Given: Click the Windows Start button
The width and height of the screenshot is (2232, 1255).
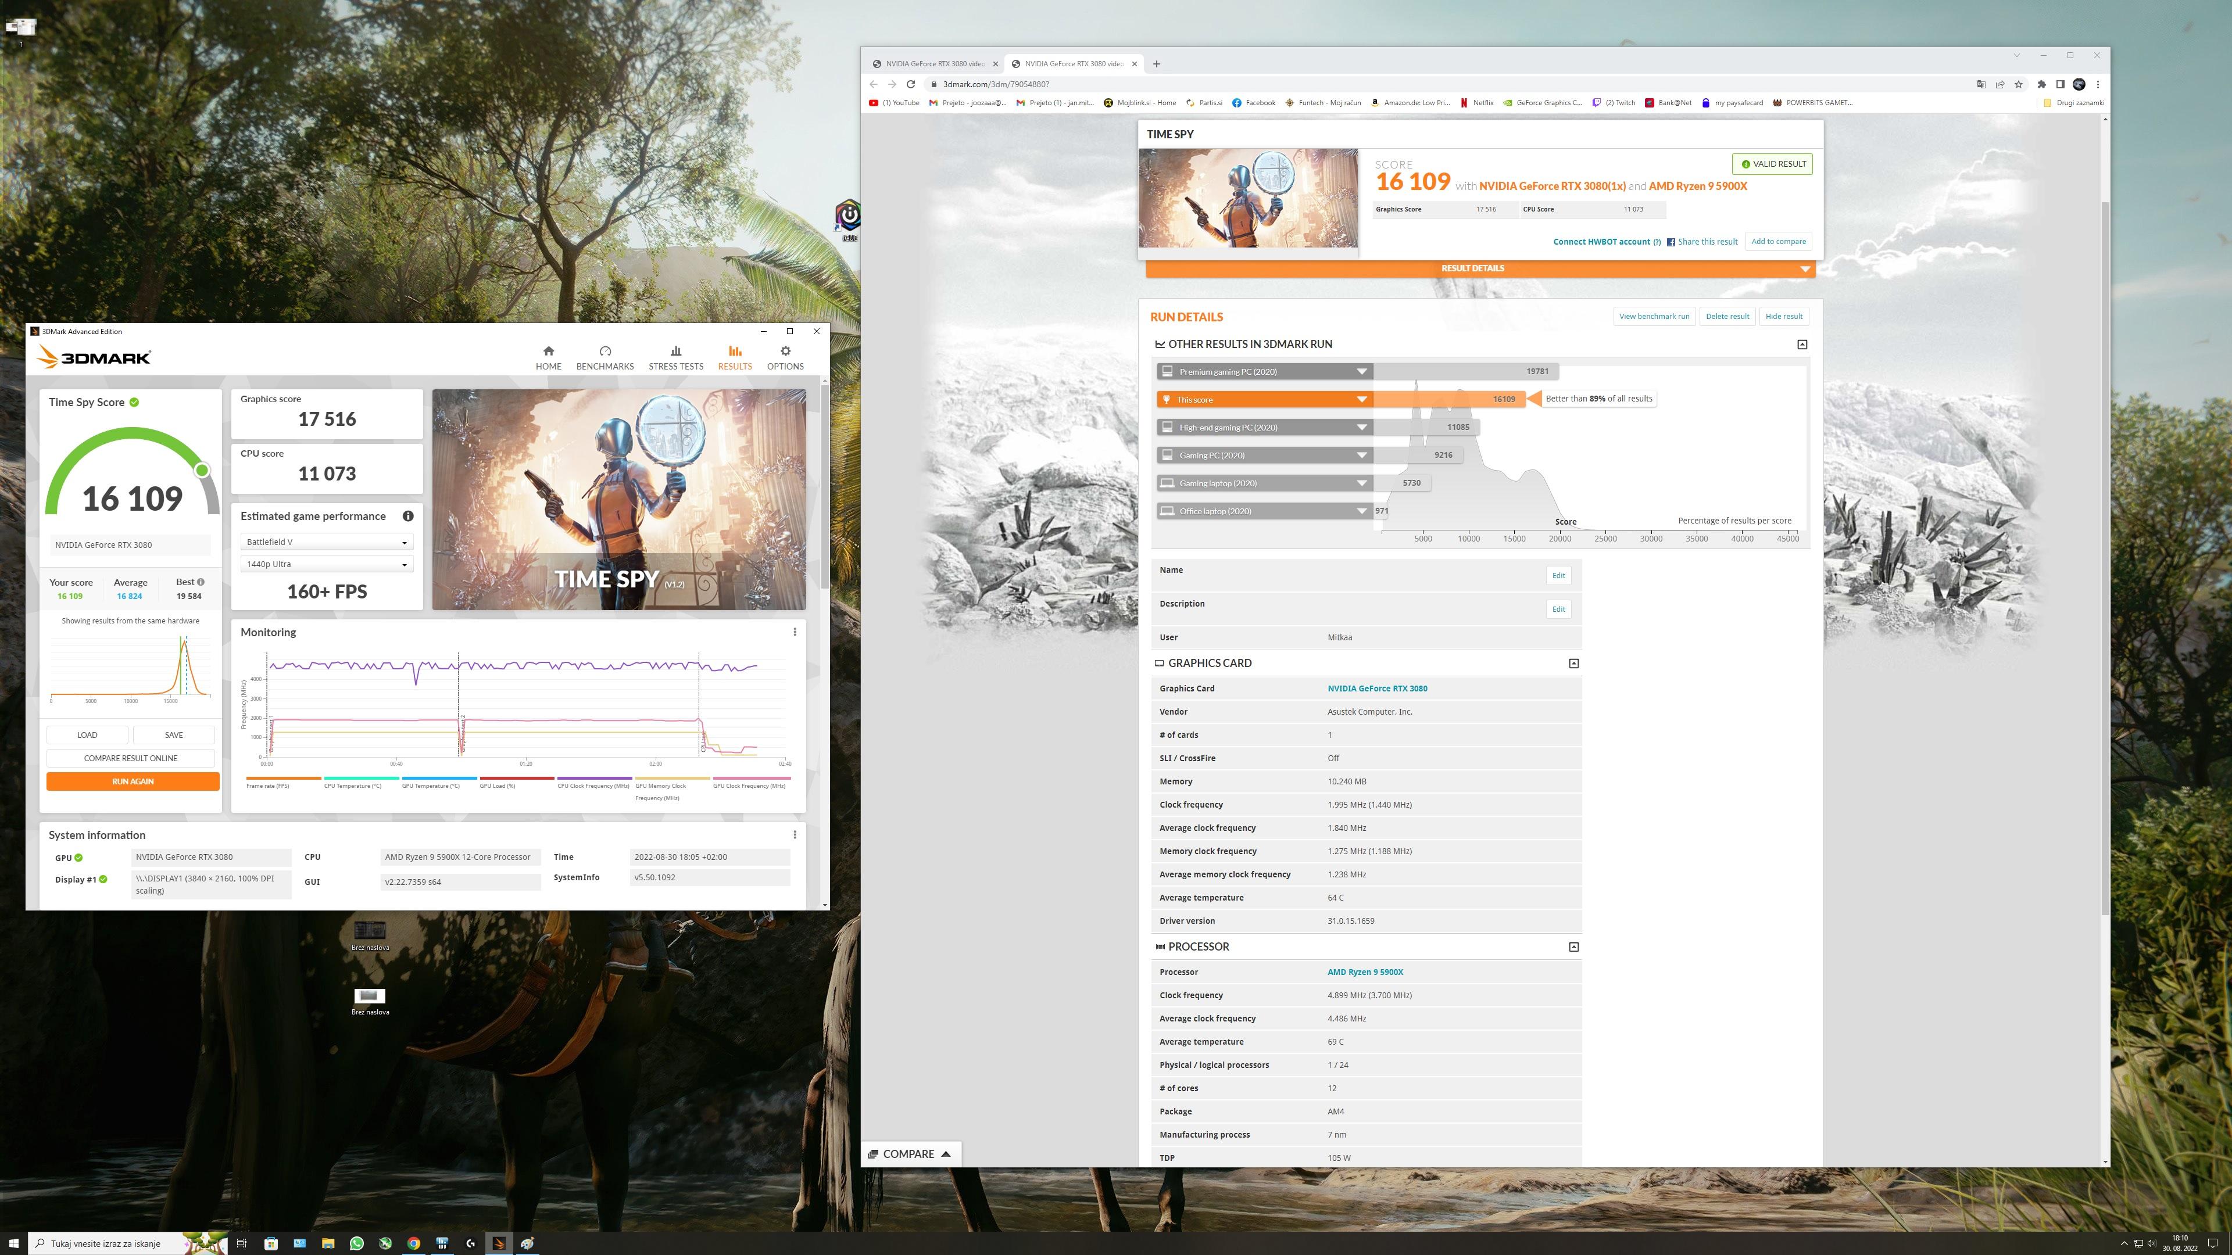Looking at the screenshot, I should pyautogui.click(x=14, y=1243).
